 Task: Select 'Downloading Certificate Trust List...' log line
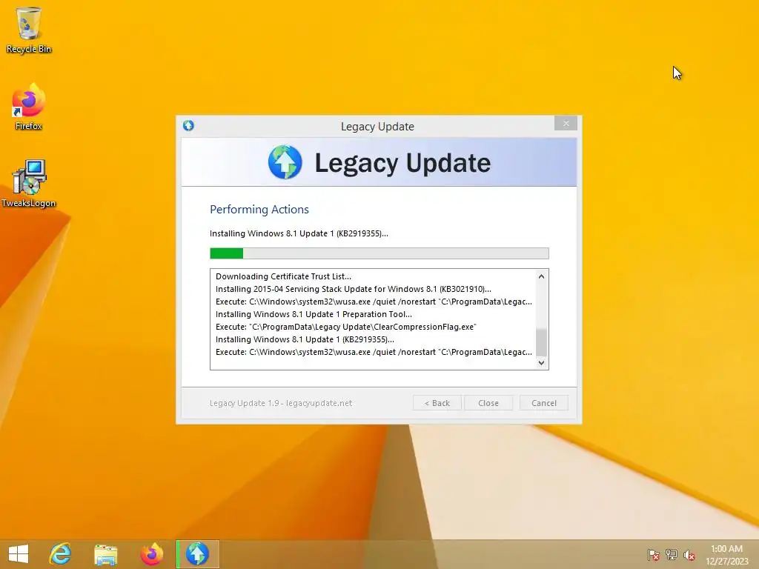[284, 276]
